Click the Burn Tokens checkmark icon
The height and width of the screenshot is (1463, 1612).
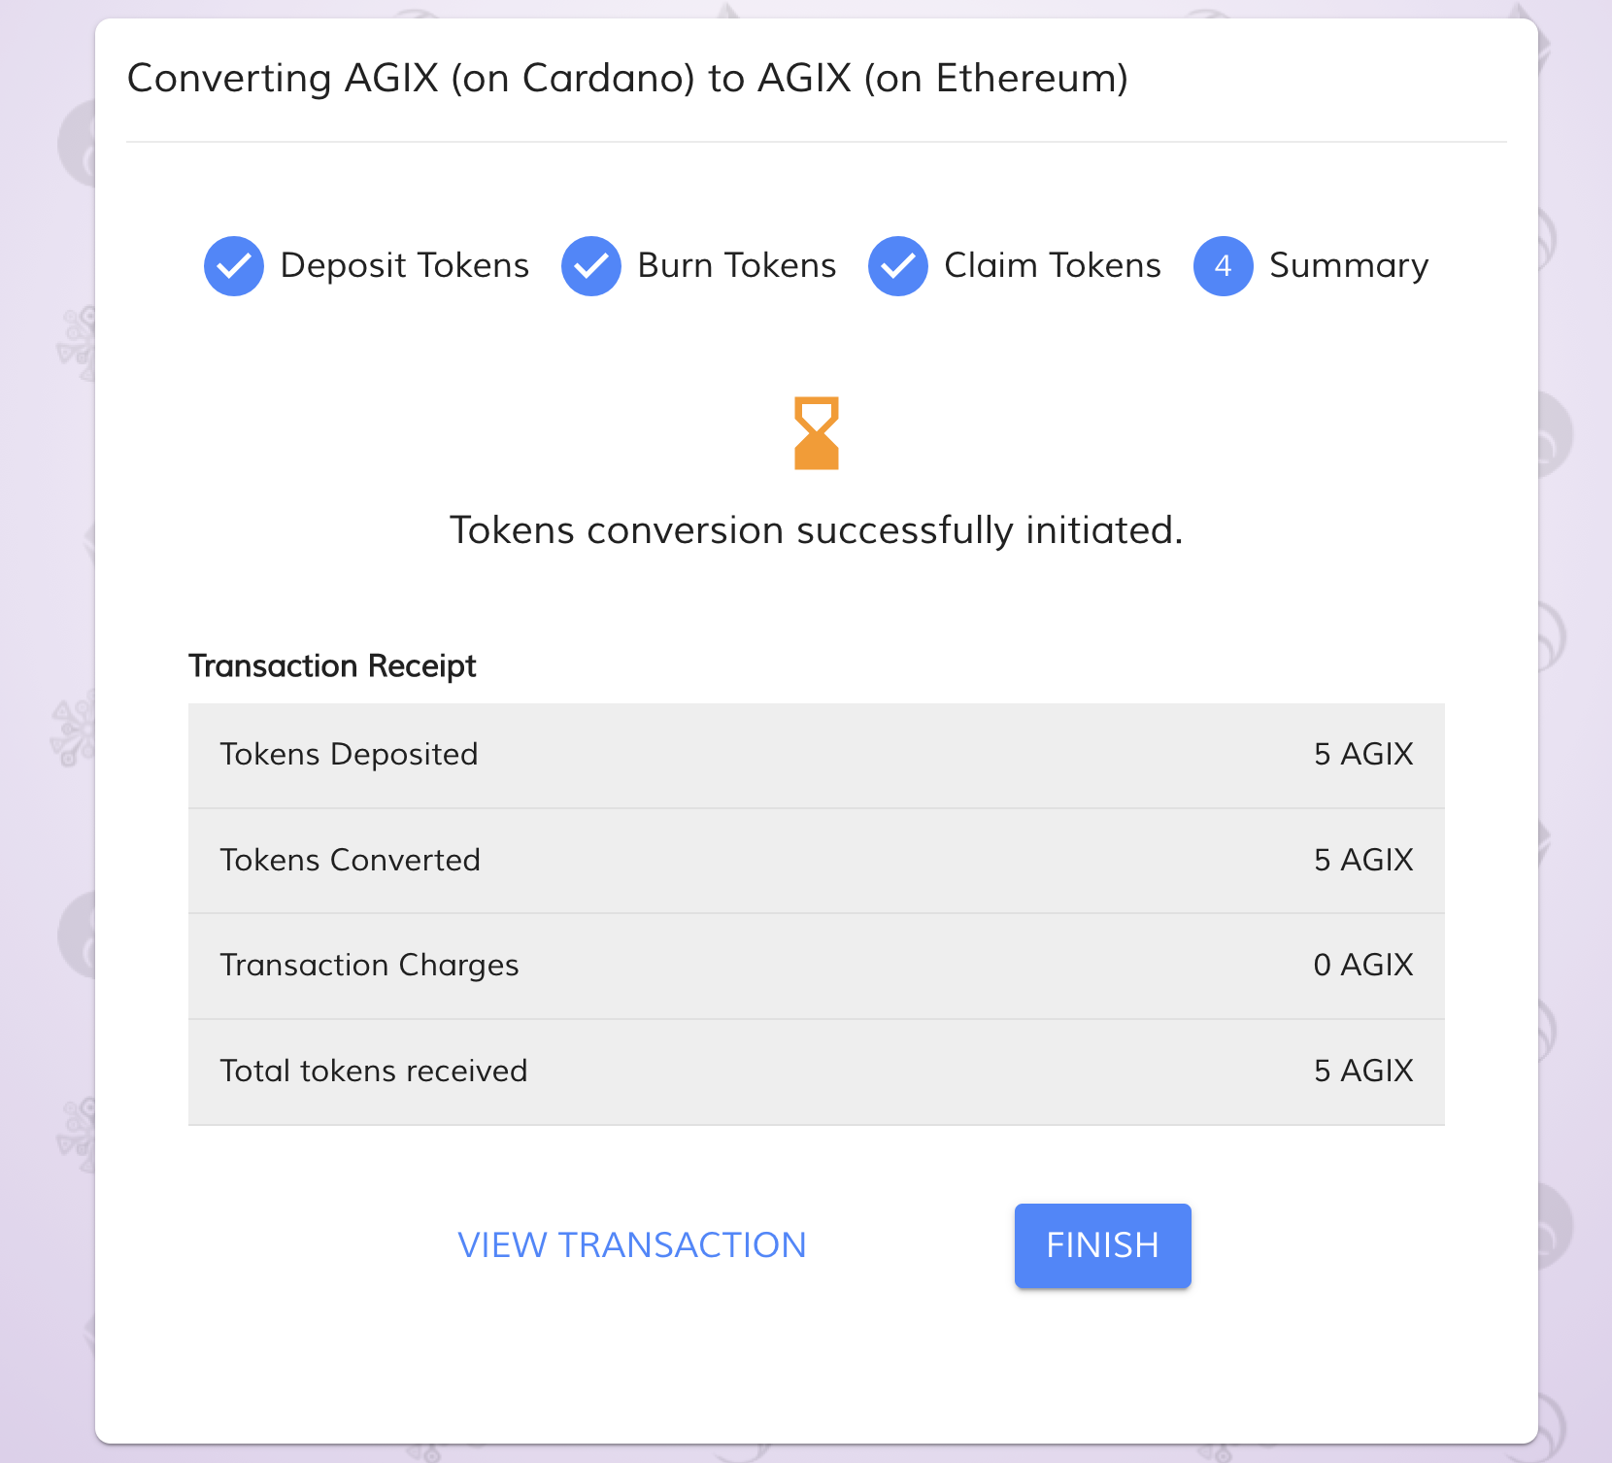[591, 266]
